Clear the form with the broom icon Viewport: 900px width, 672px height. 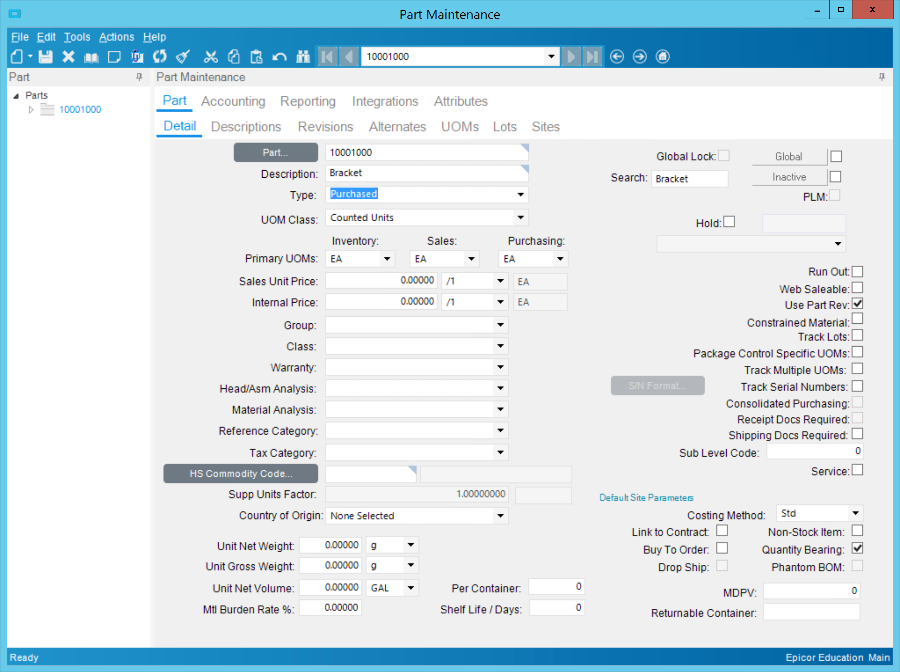[x=183, y=57]
